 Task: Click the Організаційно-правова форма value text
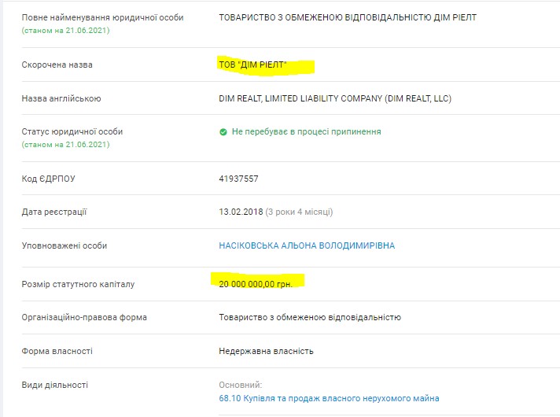click(310, 318)
